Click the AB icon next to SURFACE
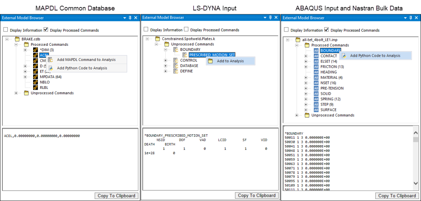The height and width of the screenshot is (201, 421). (316, 110)
